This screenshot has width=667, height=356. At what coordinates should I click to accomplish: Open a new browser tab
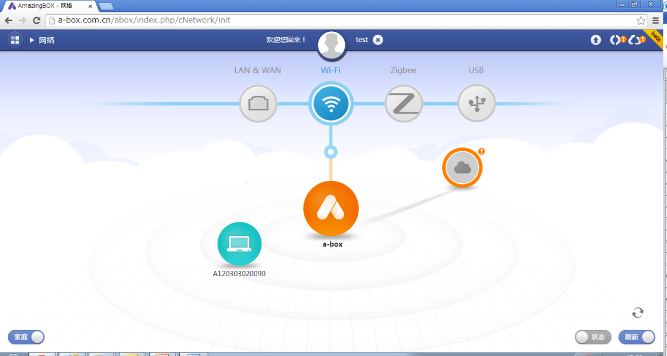(x=106, y=6)
